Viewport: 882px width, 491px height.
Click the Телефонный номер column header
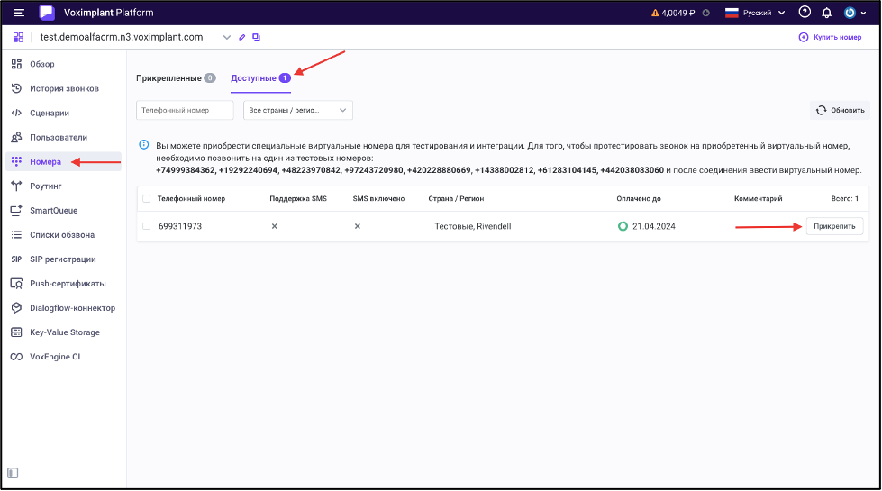(191, 198)
